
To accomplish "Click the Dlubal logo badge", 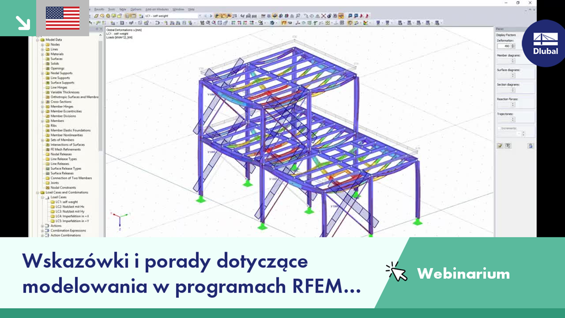I will (545, 43).
